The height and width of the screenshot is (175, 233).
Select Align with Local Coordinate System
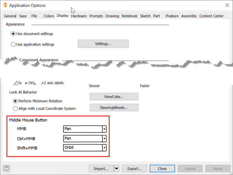click(x=15, y=109)
